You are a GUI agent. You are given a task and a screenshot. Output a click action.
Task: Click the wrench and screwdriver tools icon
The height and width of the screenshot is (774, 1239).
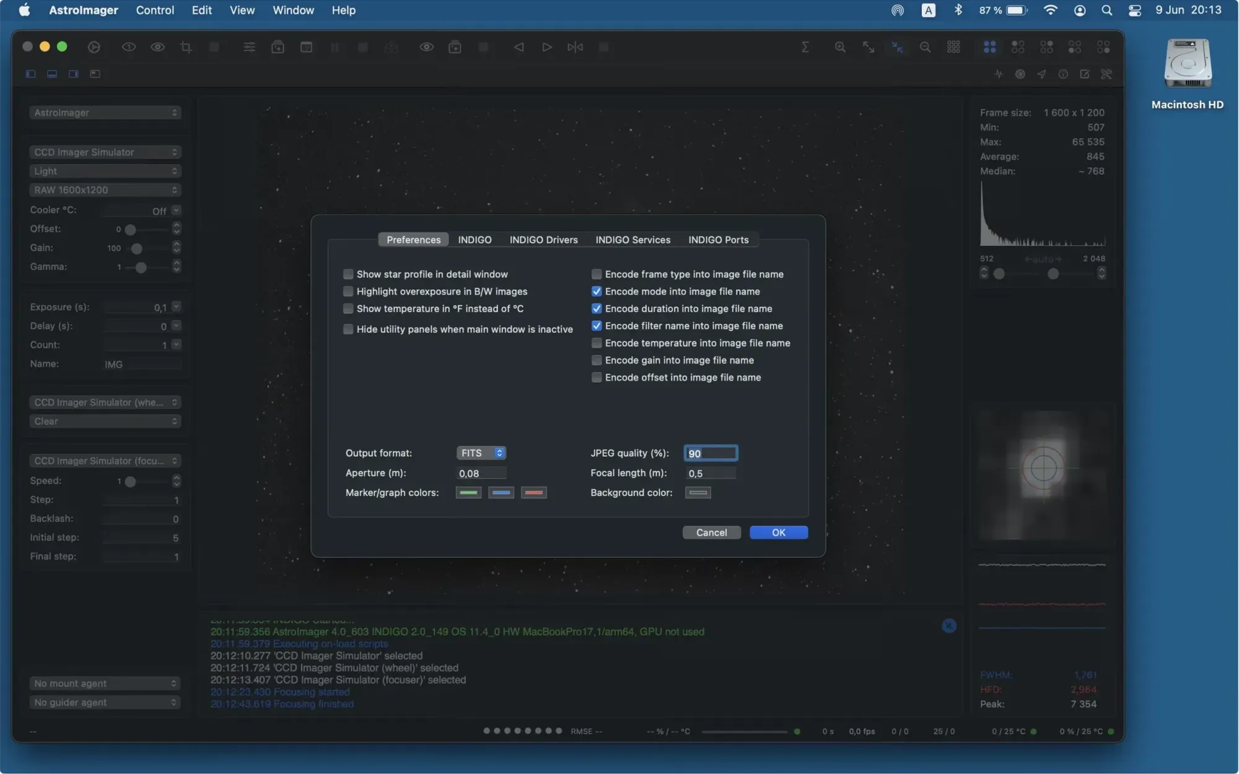pos(1106,74)
